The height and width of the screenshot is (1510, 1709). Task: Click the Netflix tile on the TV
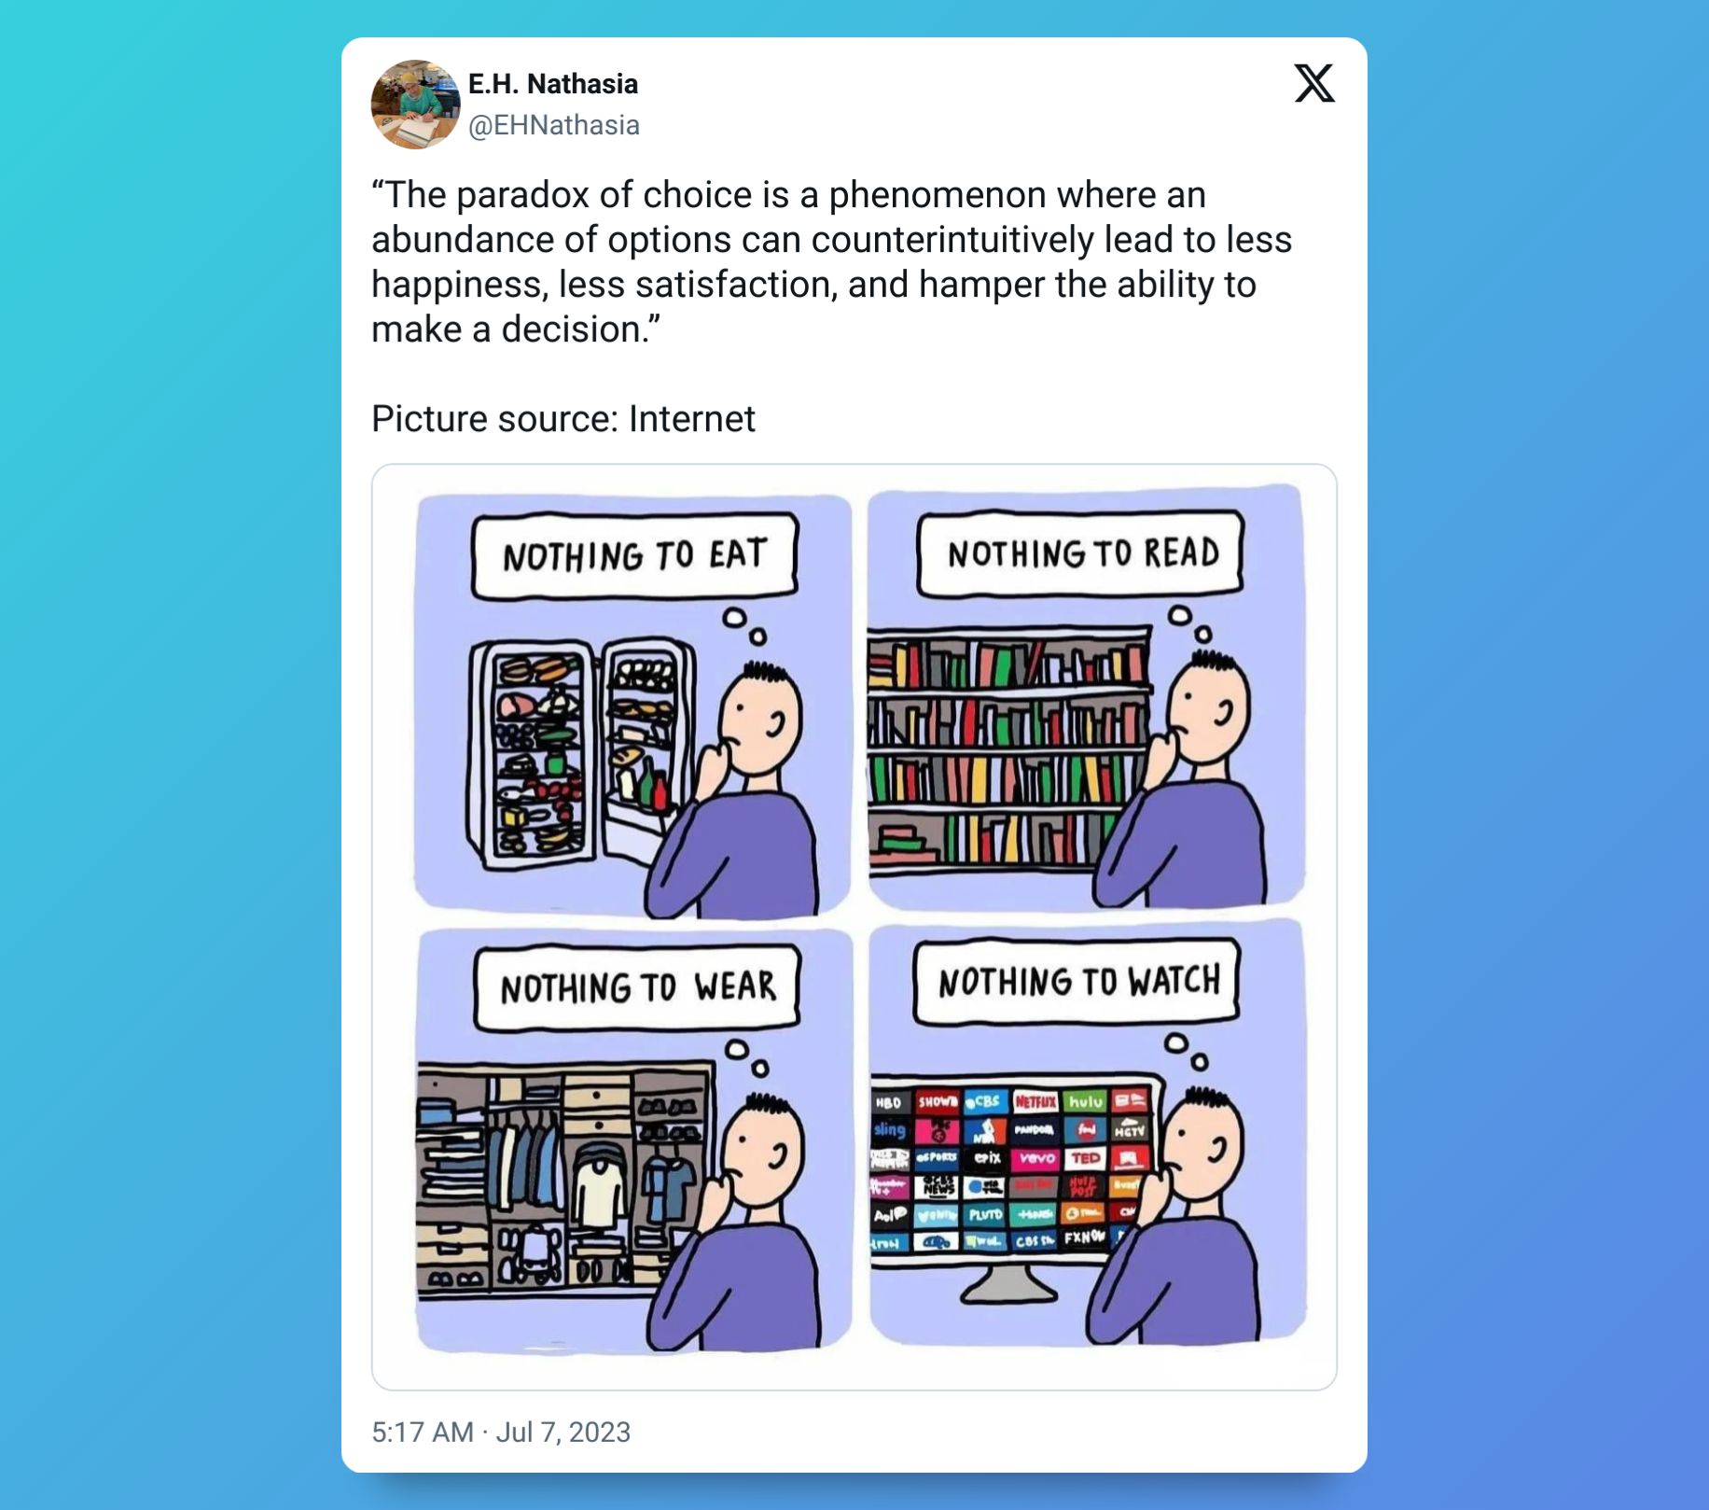pos(1035,1101)
